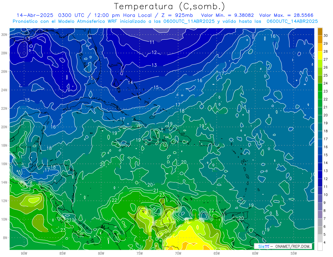The height and width of the screenshot is (257, 333).
Task: Click the "8N" latitude axis label
Action: (x=6, y=238)
